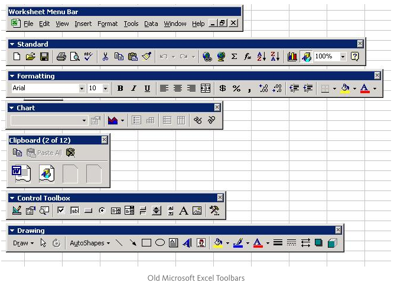
Task: Select the Check Box control in Control Toolbox
Action: (61, 211)
